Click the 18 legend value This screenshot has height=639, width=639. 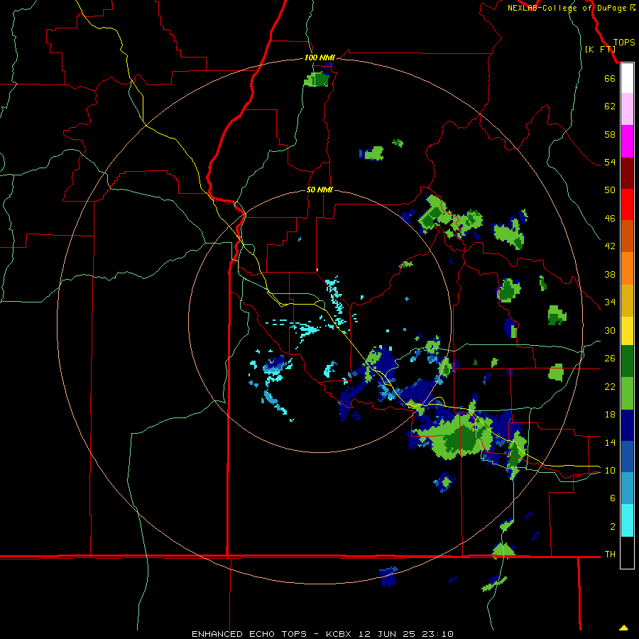click(610, 415)
